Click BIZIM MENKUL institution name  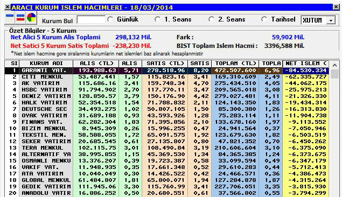(x=44, y=129)
